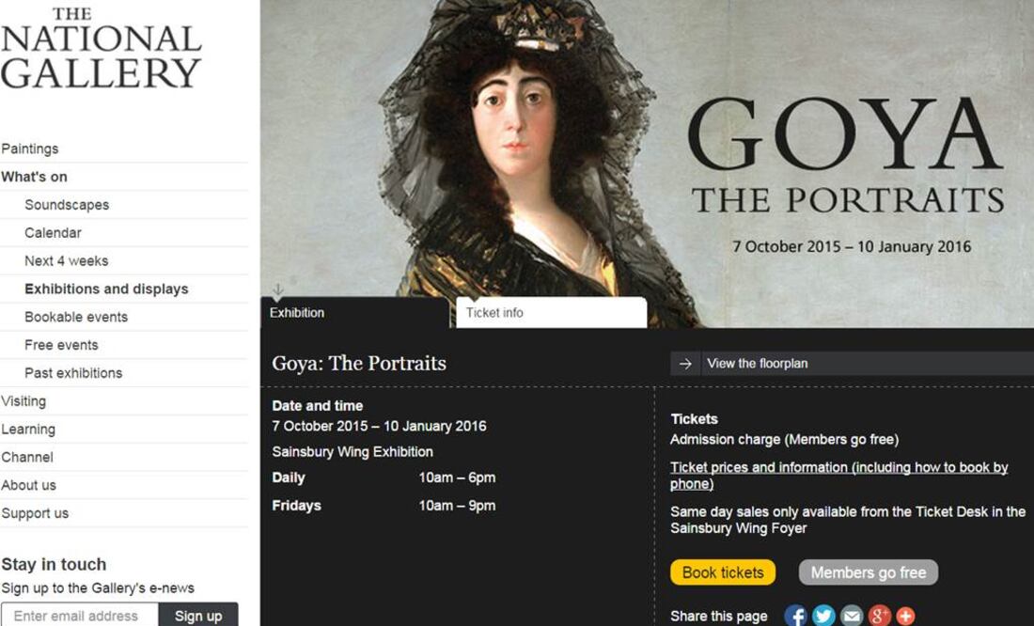Share the page via email
This screenshot has width=1034, height=626.
coord(850,615)
